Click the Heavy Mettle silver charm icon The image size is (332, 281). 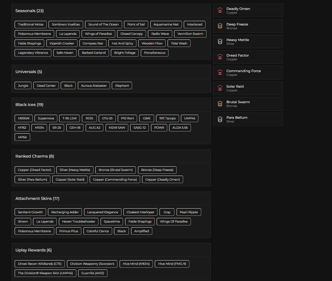coord(220,42)
